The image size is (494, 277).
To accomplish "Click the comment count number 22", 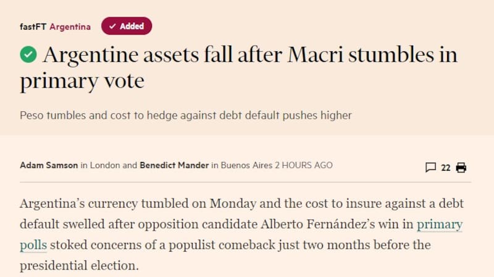I will [x=446, y=168].
